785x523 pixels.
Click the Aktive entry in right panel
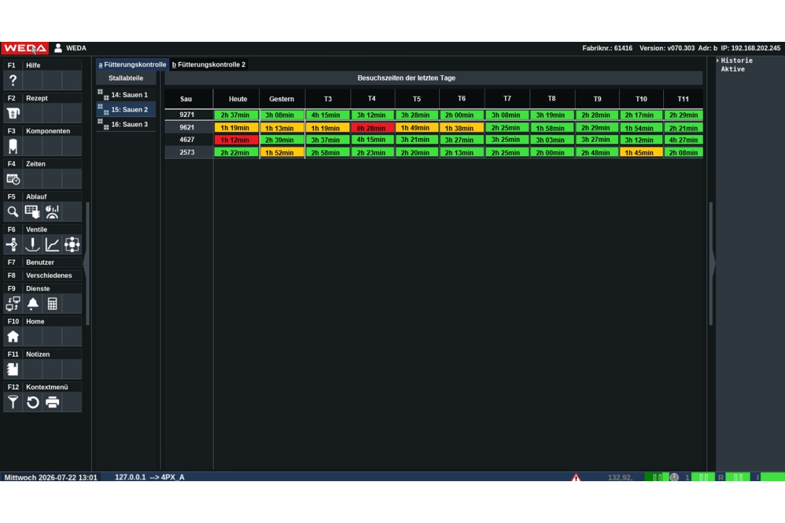click(x=733, y=69)
